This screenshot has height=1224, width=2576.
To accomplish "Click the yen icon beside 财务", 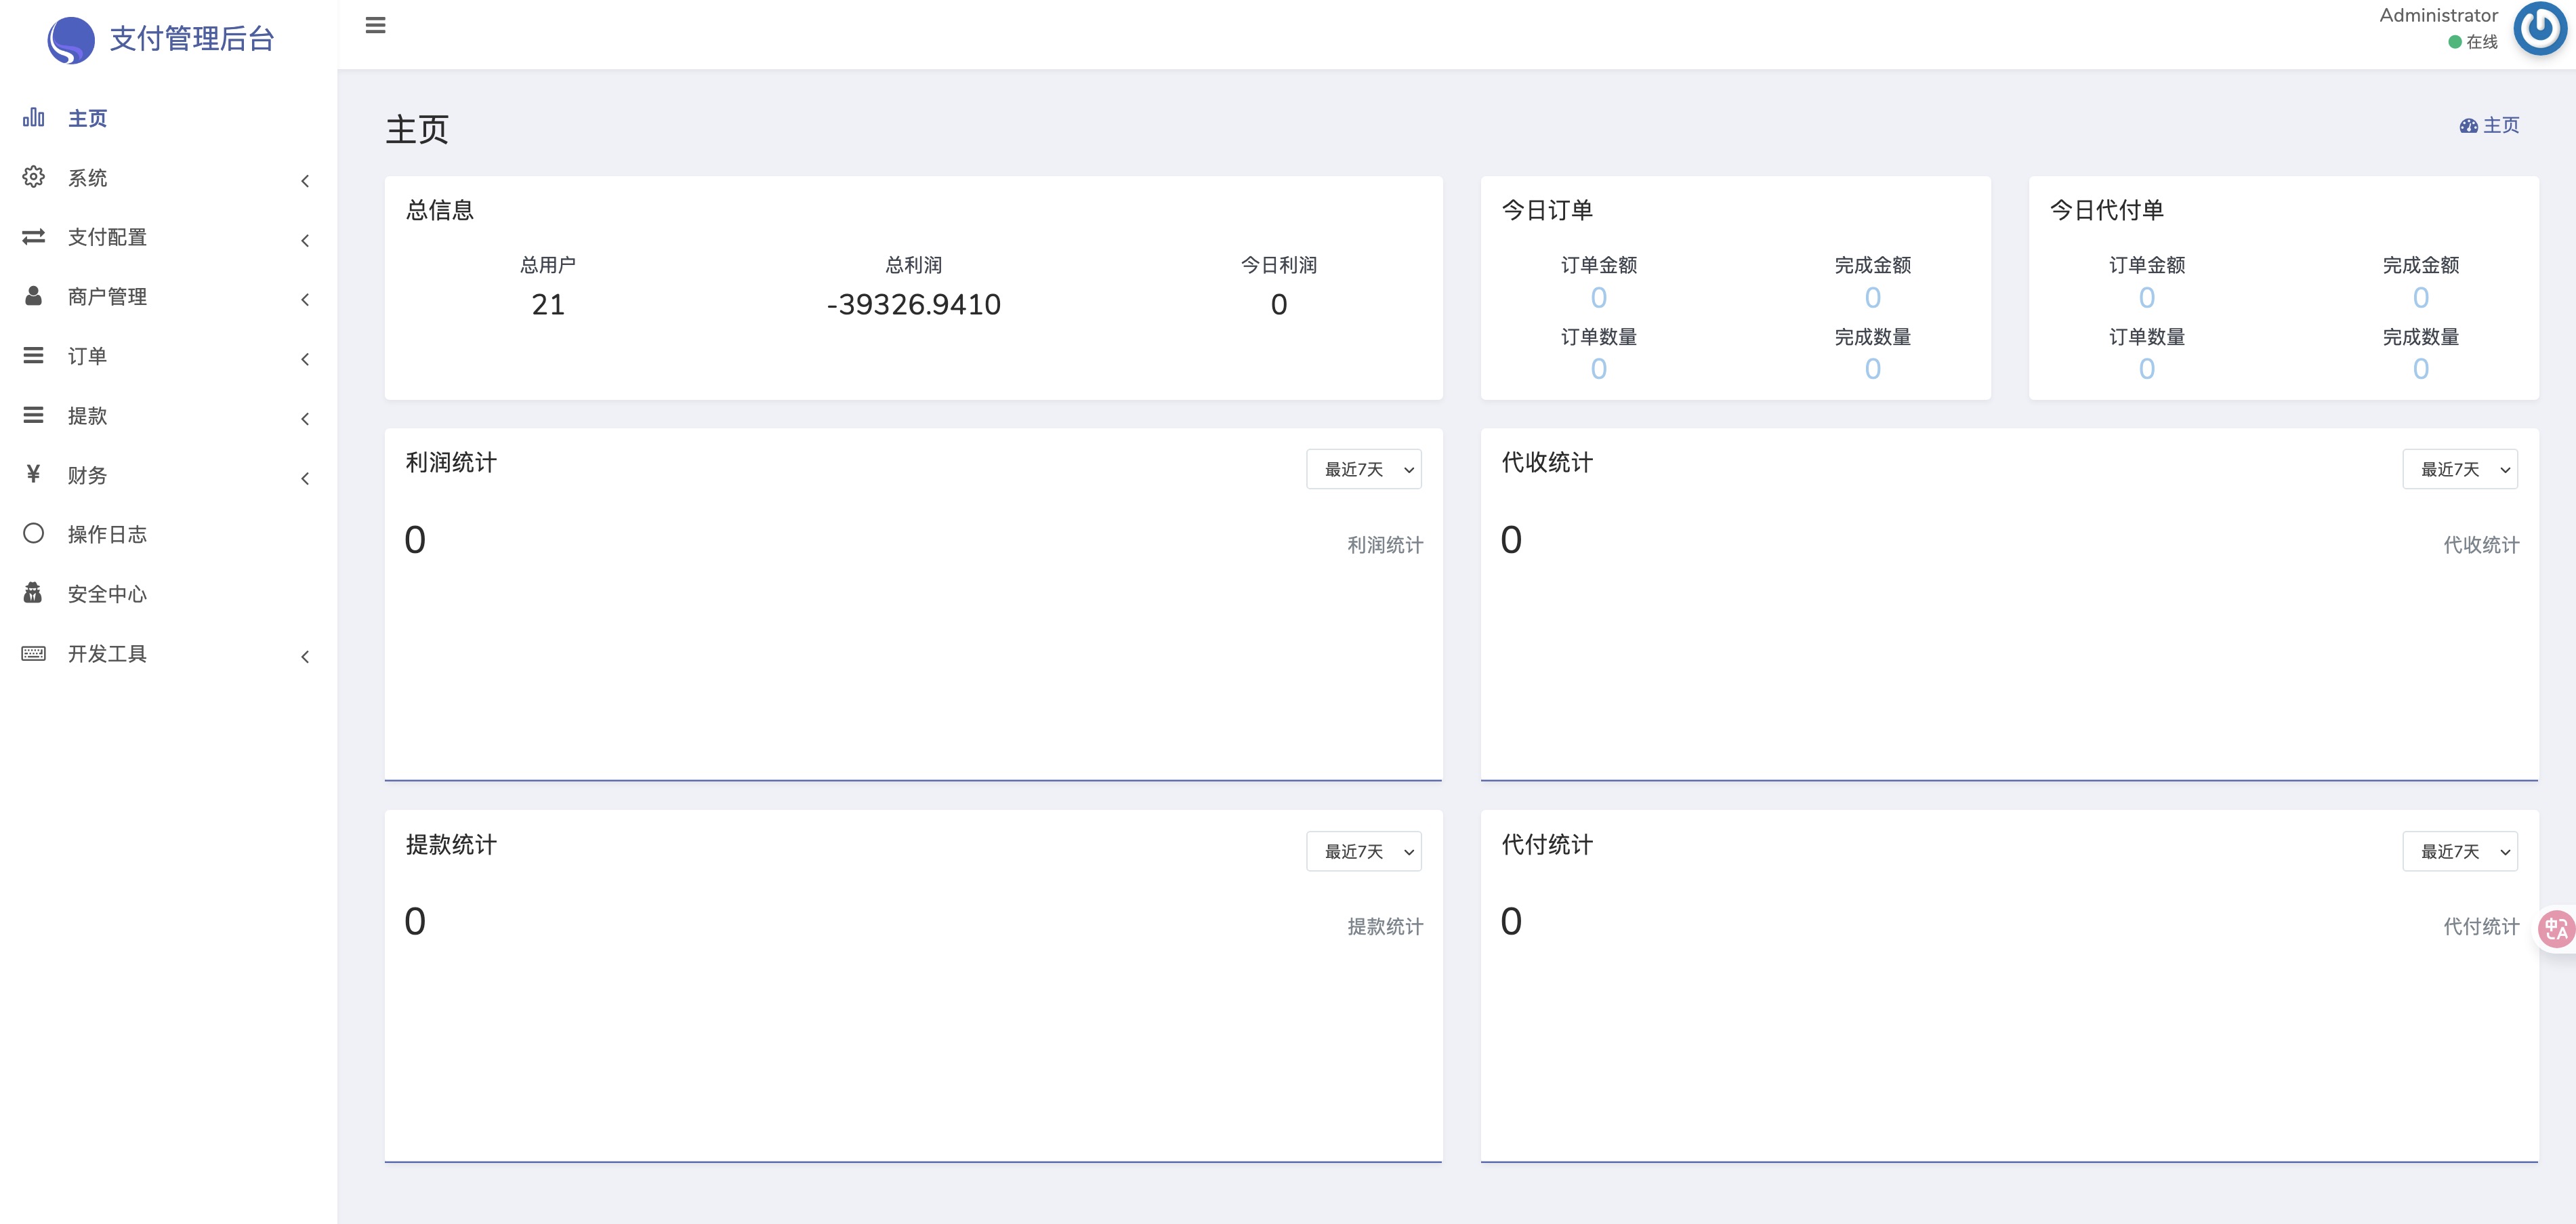I will pyautogui.click(x=34, y=474).
